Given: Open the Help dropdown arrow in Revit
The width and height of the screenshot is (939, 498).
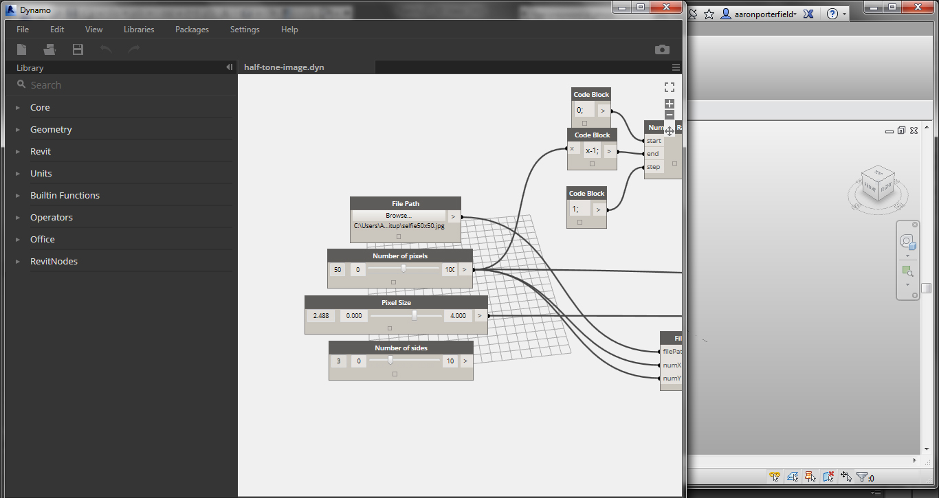Looking at the screenshot, I should point(844,14).
